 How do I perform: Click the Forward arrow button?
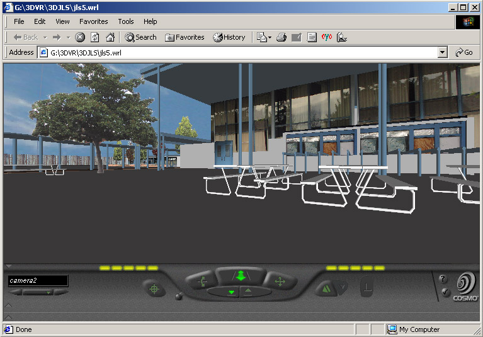tap(57, 37)
